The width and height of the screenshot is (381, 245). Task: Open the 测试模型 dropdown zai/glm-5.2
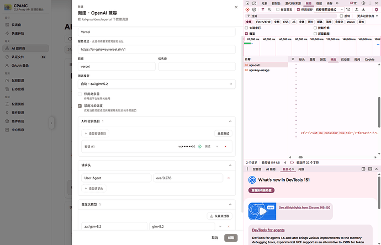point(156,84)
